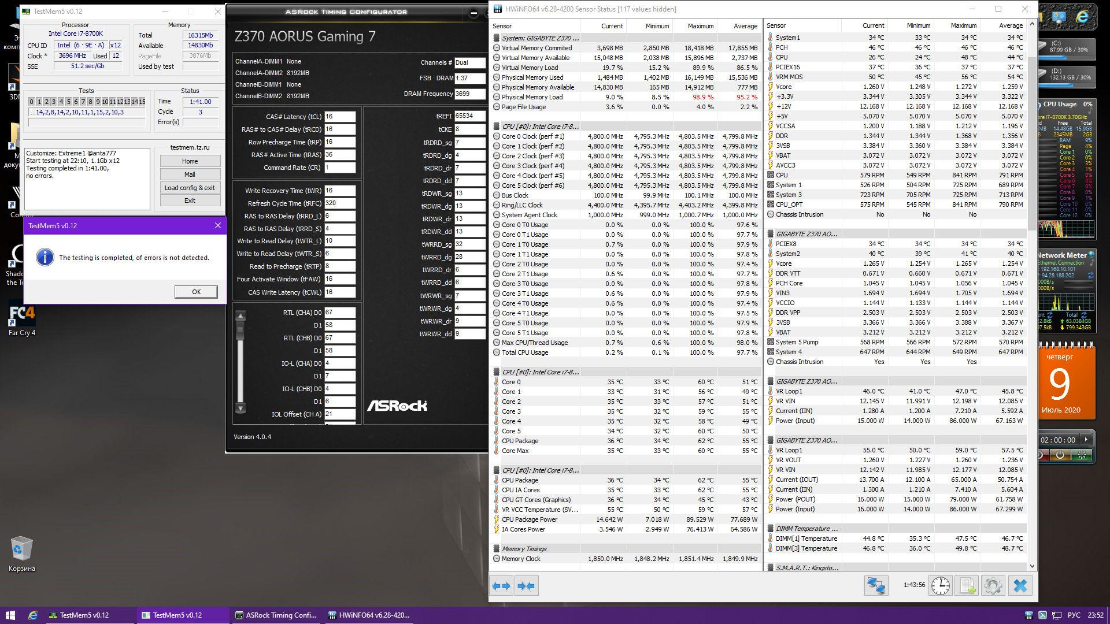Close sensors with blue X icon
Screen dimensions: 1110x624
1020,586
